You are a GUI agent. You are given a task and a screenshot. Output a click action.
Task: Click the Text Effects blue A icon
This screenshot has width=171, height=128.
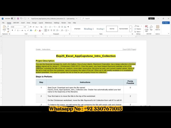click(x=31, y=30)
